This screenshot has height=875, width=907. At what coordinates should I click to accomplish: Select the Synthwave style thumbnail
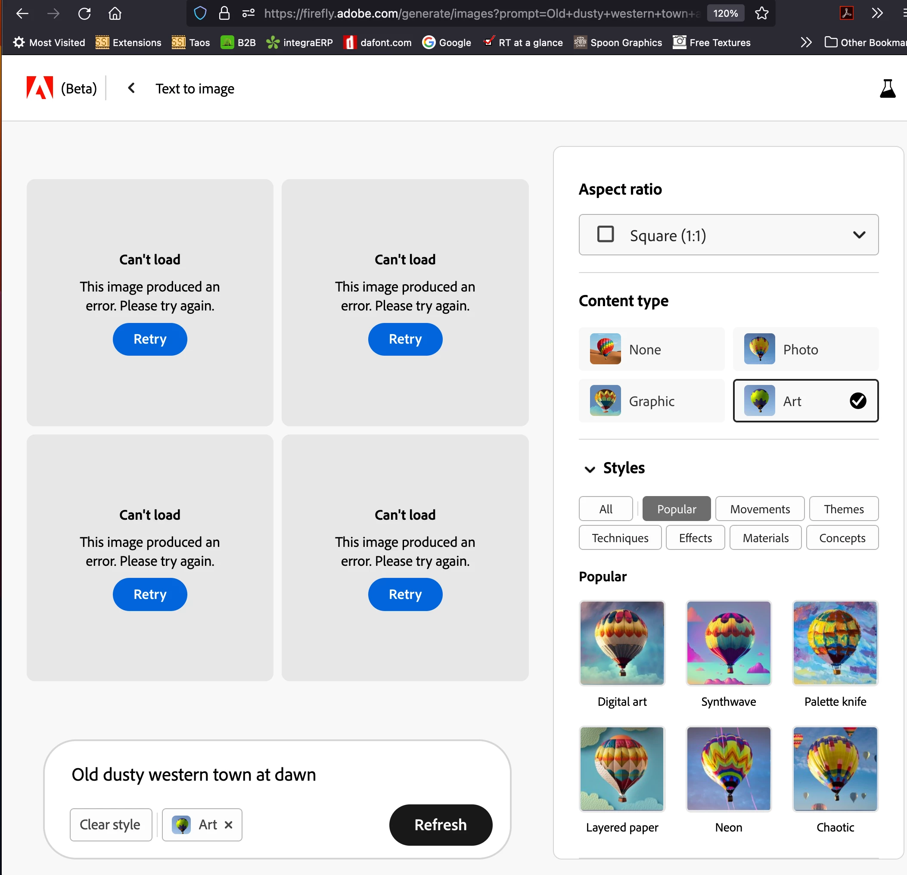(728, 643)
